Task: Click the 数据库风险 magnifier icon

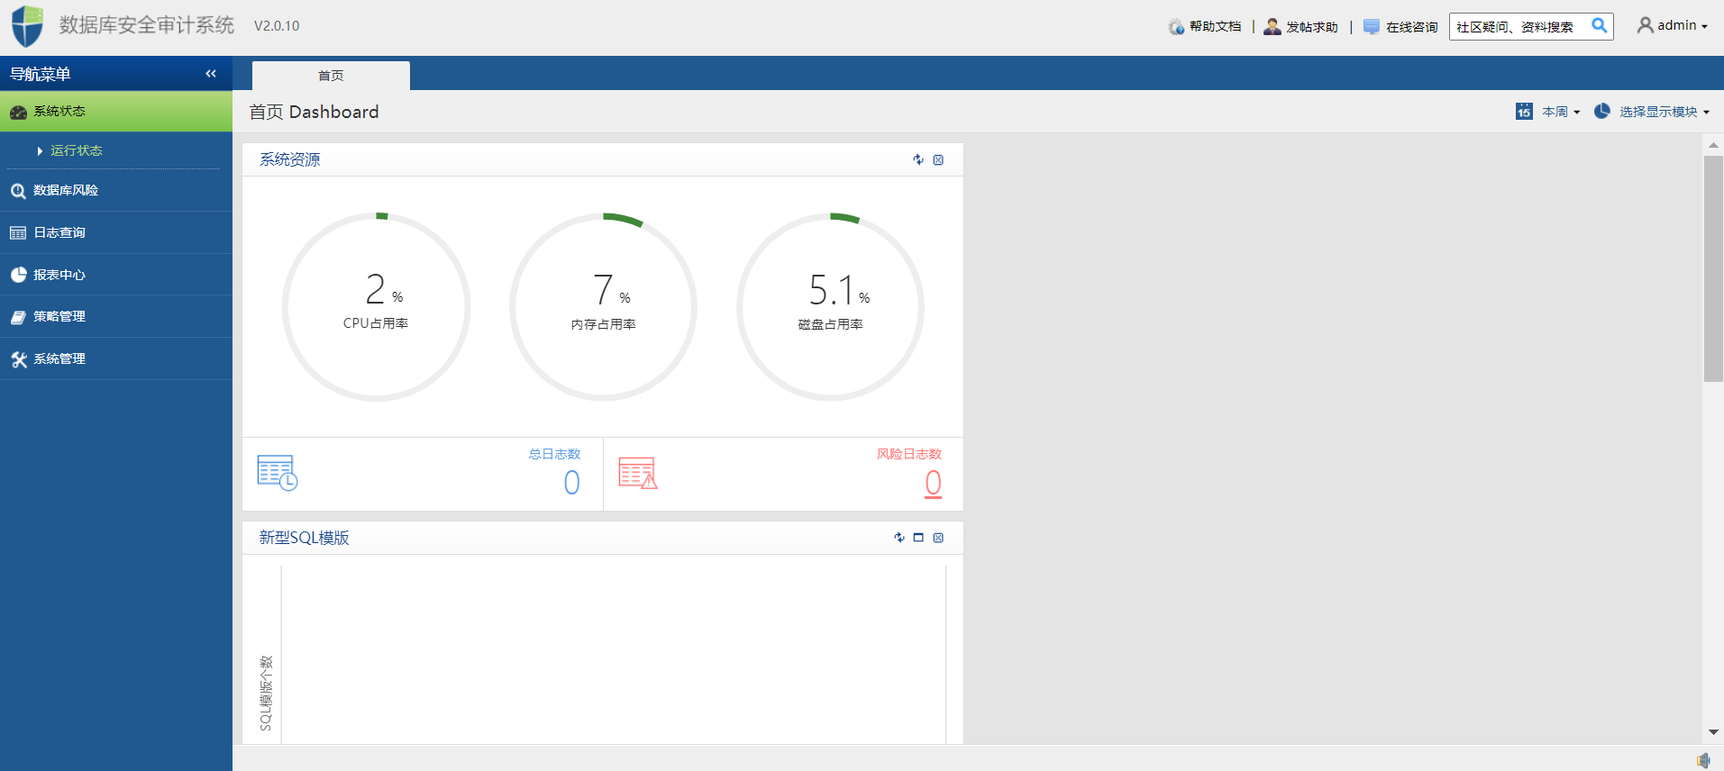Action: click(18, 191)
